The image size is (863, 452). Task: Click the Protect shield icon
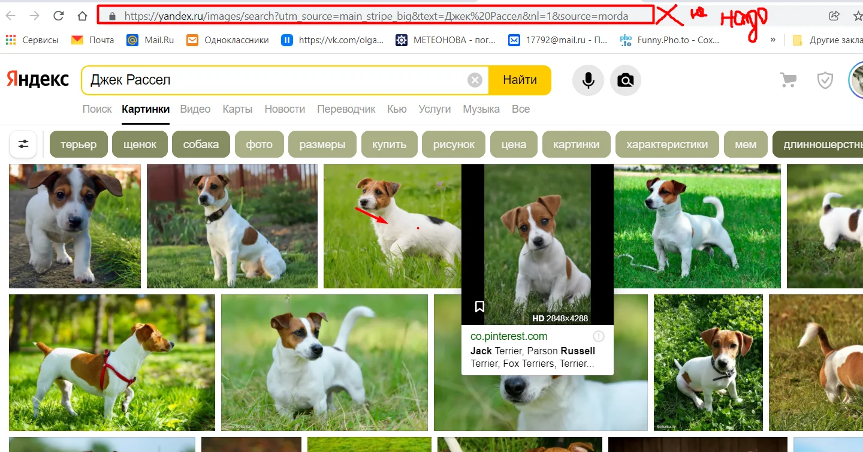click(825, 80)
